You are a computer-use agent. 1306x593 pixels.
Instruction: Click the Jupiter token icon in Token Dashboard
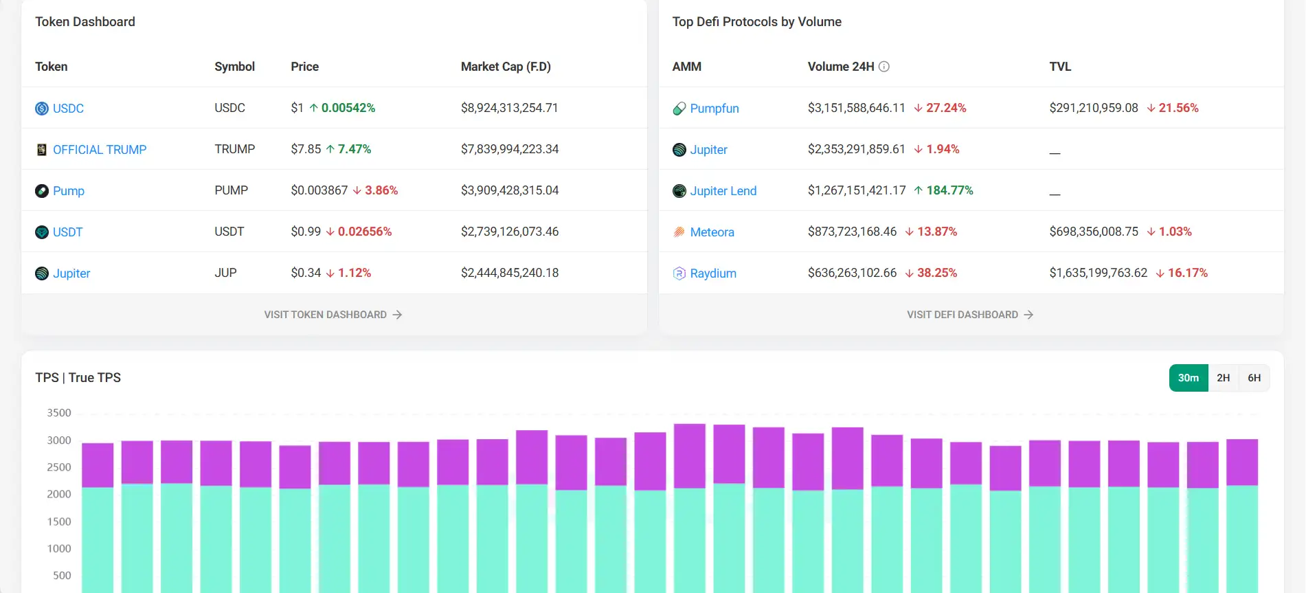click(42, 273)
